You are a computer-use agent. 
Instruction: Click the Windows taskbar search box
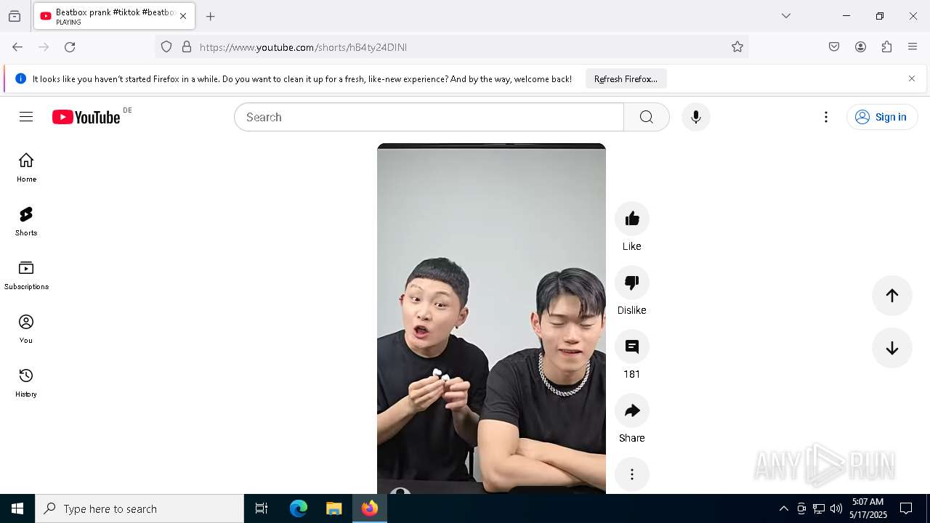[139, 508]
